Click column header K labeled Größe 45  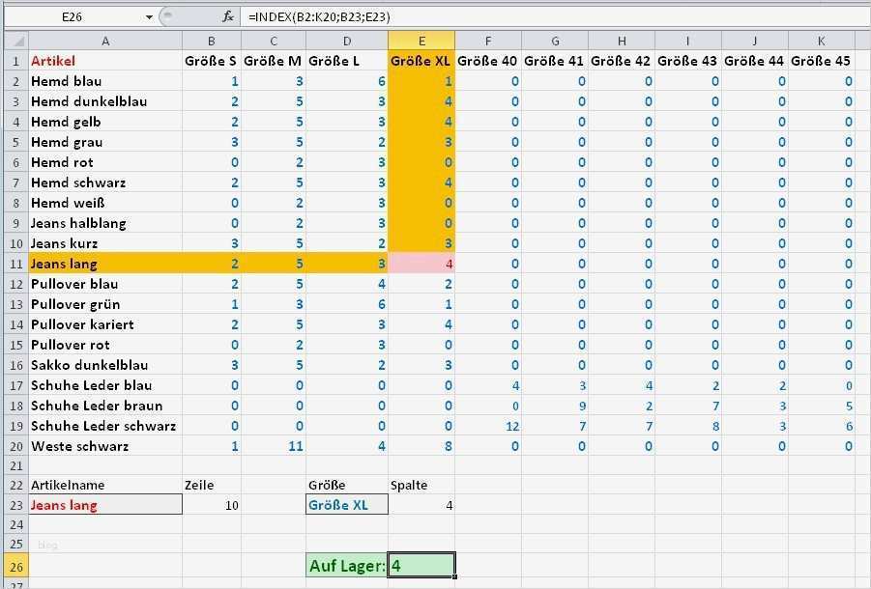(x=820, y=41)
